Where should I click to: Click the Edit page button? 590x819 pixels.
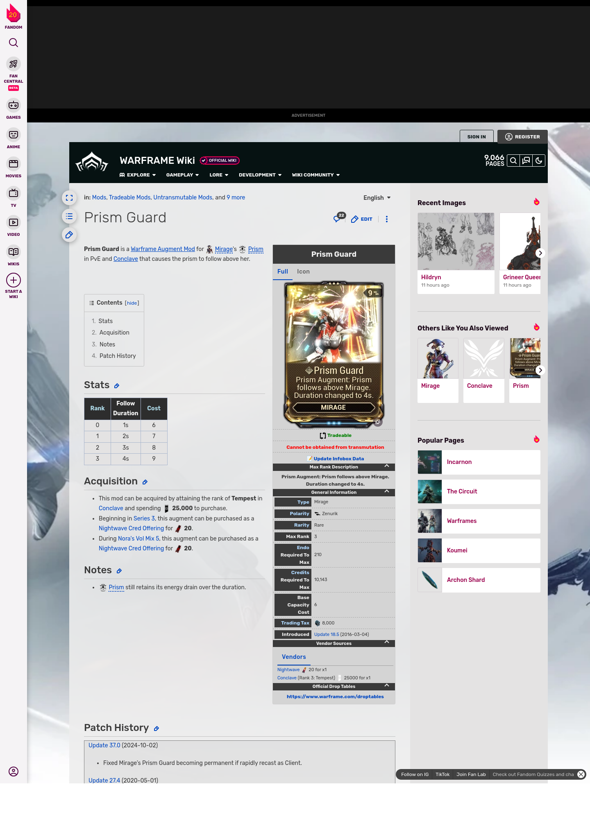(362, 219)
